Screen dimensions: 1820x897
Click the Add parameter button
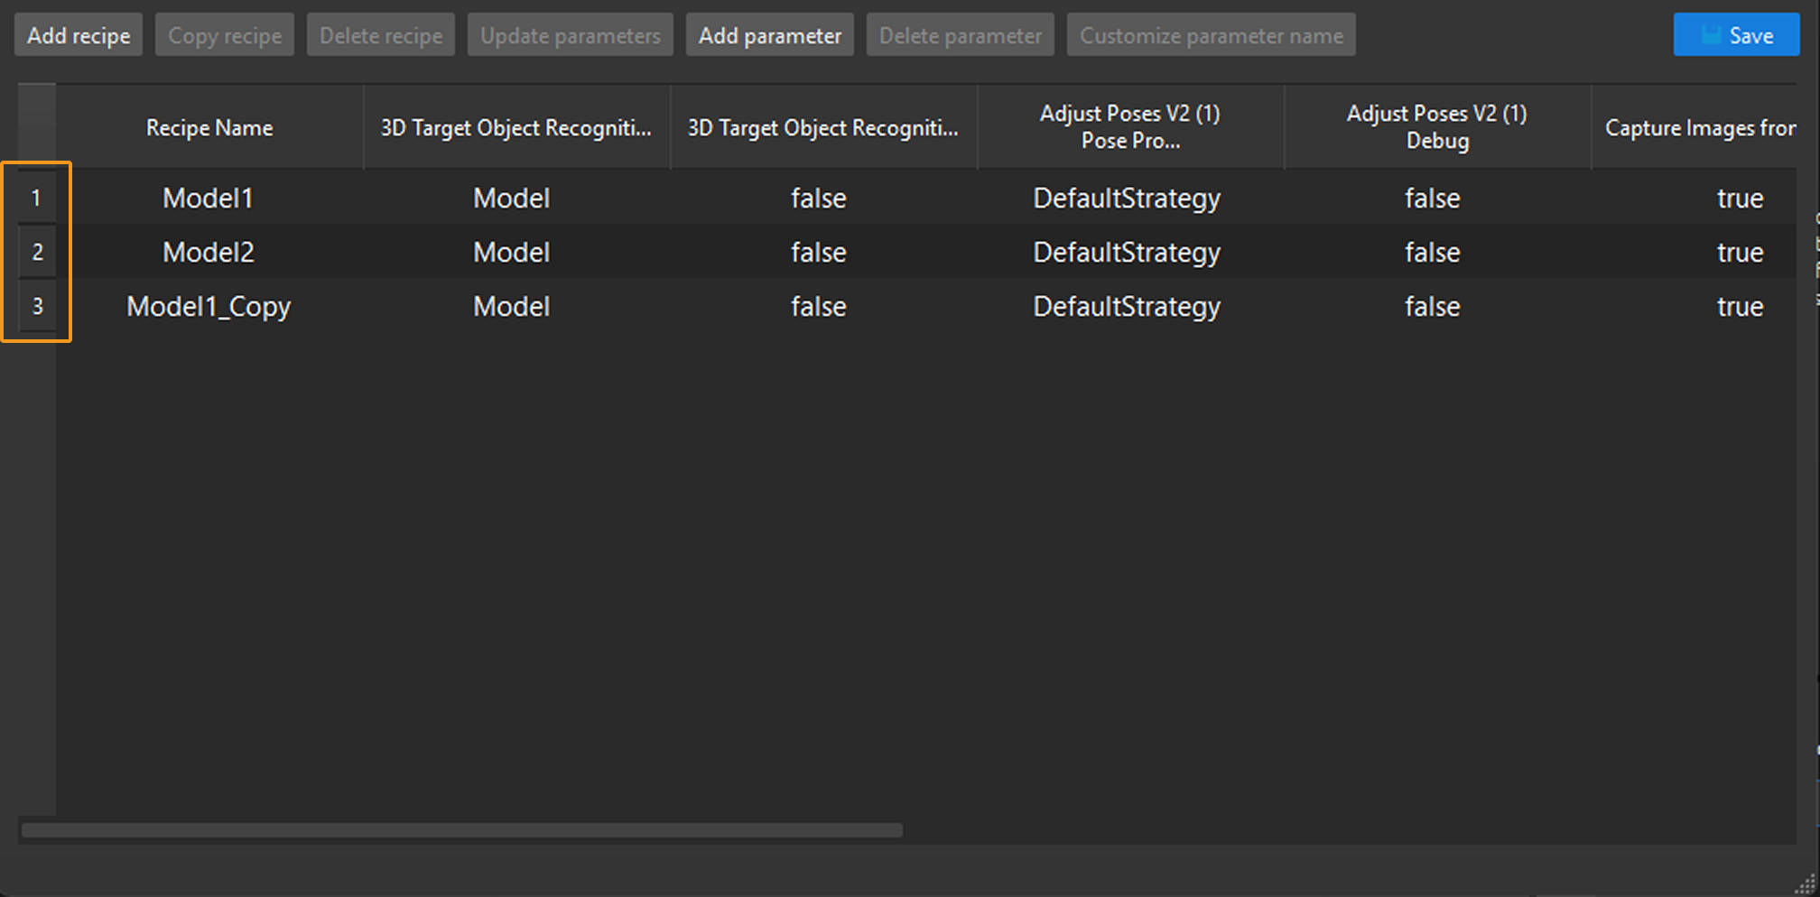(769, 36)
